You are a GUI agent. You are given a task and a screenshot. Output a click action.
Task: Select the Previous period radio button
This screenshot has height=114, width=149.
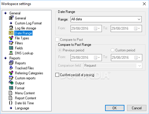[x=60, y=50]
